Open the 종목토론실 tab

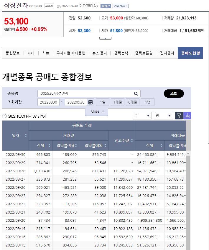click(144, 53)
